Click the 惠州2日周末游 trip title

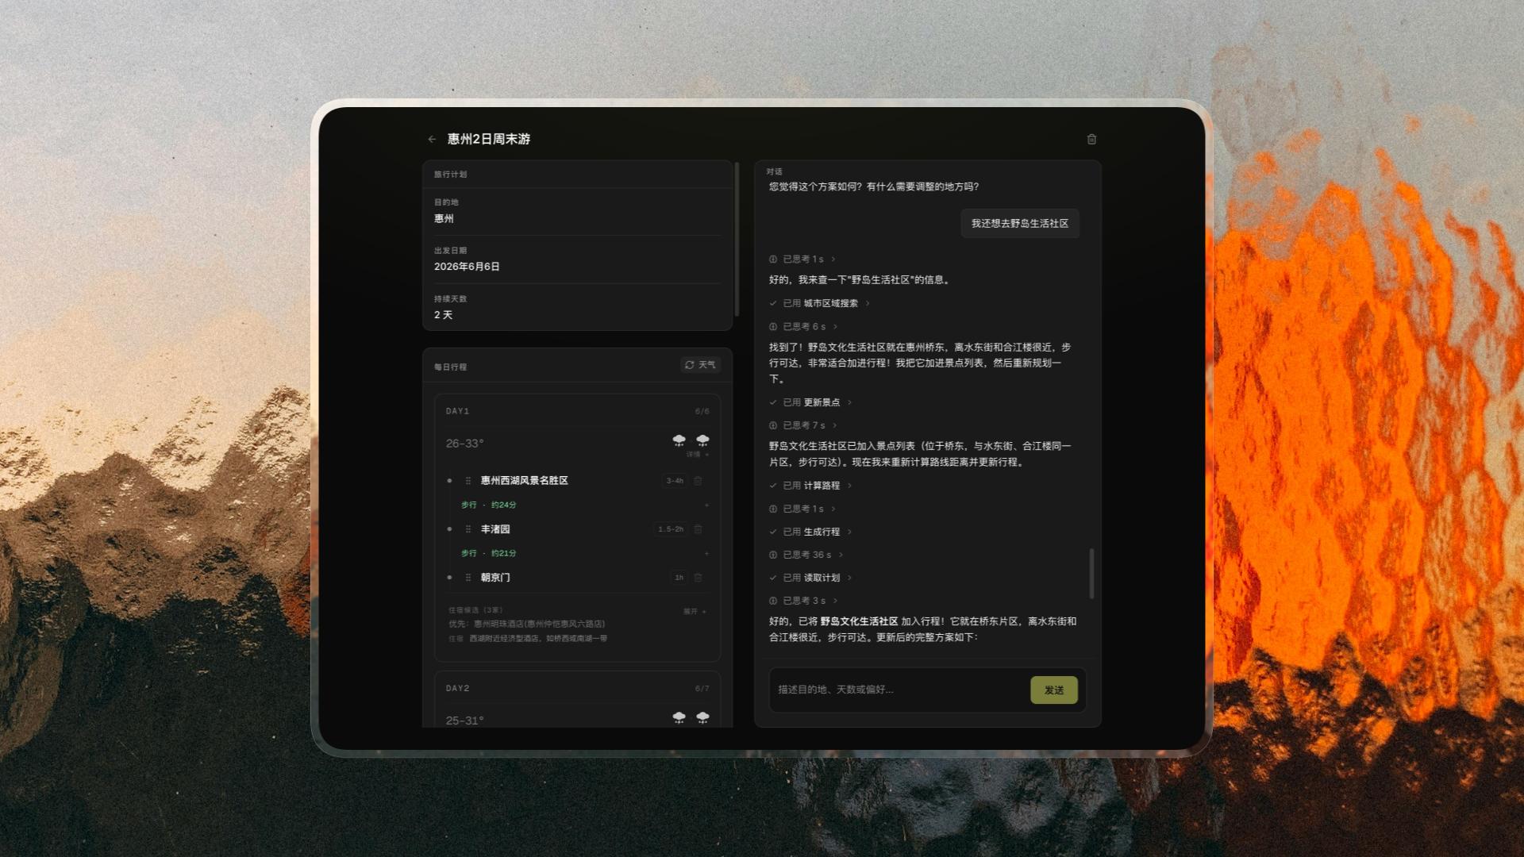pos(488,139)
